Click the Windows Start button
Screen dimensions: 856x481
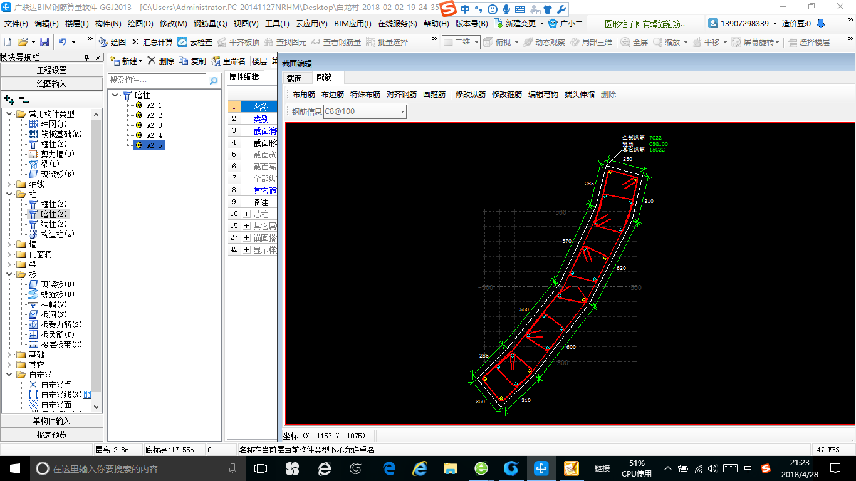click(x=14, y=468)
